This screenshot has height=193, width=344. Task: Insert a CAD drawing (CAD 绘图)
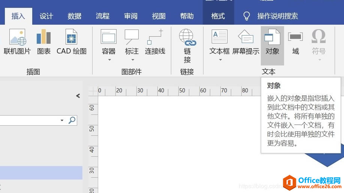72,42
